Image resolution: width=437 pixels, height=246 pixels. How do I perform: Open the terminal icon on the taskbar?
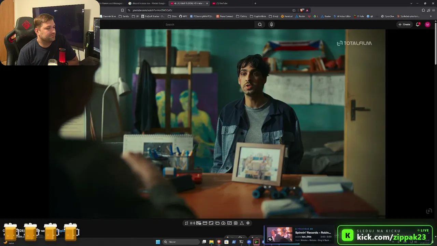click(241, 242)
